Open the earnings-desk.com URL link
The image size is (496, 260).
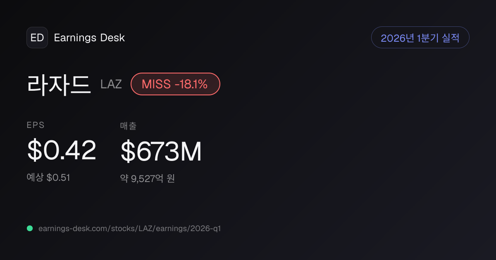pyautogui.click(x=129, y=228)
